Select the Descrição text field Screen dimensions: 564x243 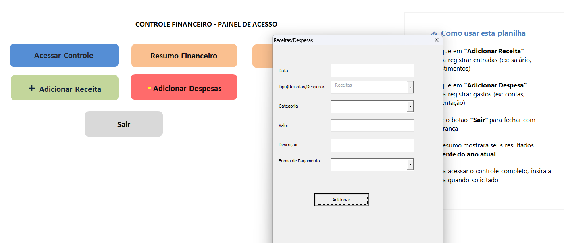click(372, 145)
